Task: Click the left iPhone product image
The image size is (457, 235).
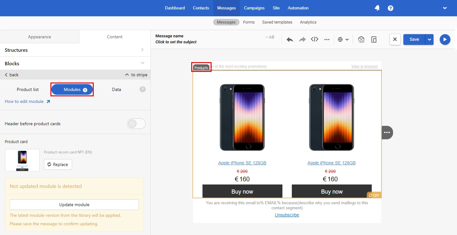Action: [242, 117]
